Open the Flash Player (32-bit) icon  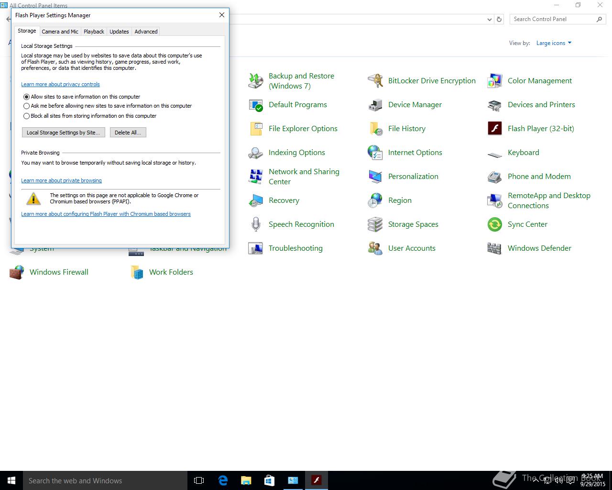(x=494, y=129)
